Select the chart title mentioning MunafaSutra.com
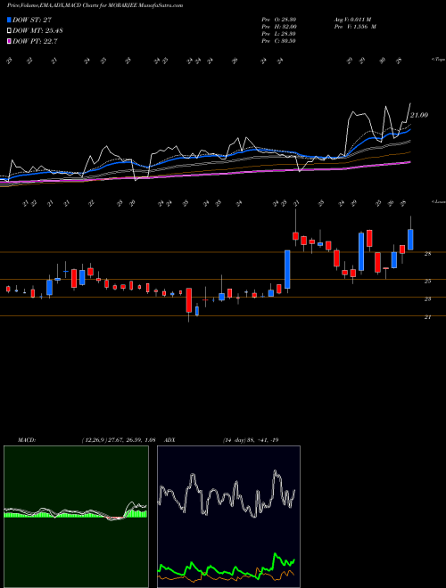The width and height of the screenshot is (446, 588). (95, 6)
